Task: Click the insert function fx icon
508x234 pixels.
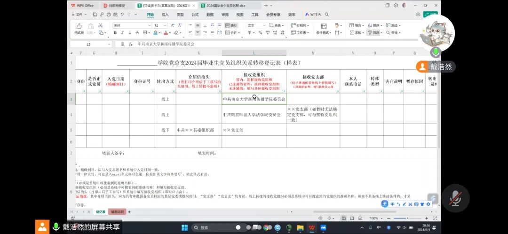Action: [130, 44]
